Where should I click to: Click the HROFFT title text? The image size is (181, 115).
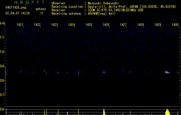tap(30, 2)
